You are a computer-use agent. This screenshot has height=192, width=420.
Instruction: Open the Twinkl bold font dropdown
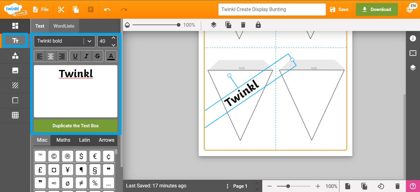[65, 41]
